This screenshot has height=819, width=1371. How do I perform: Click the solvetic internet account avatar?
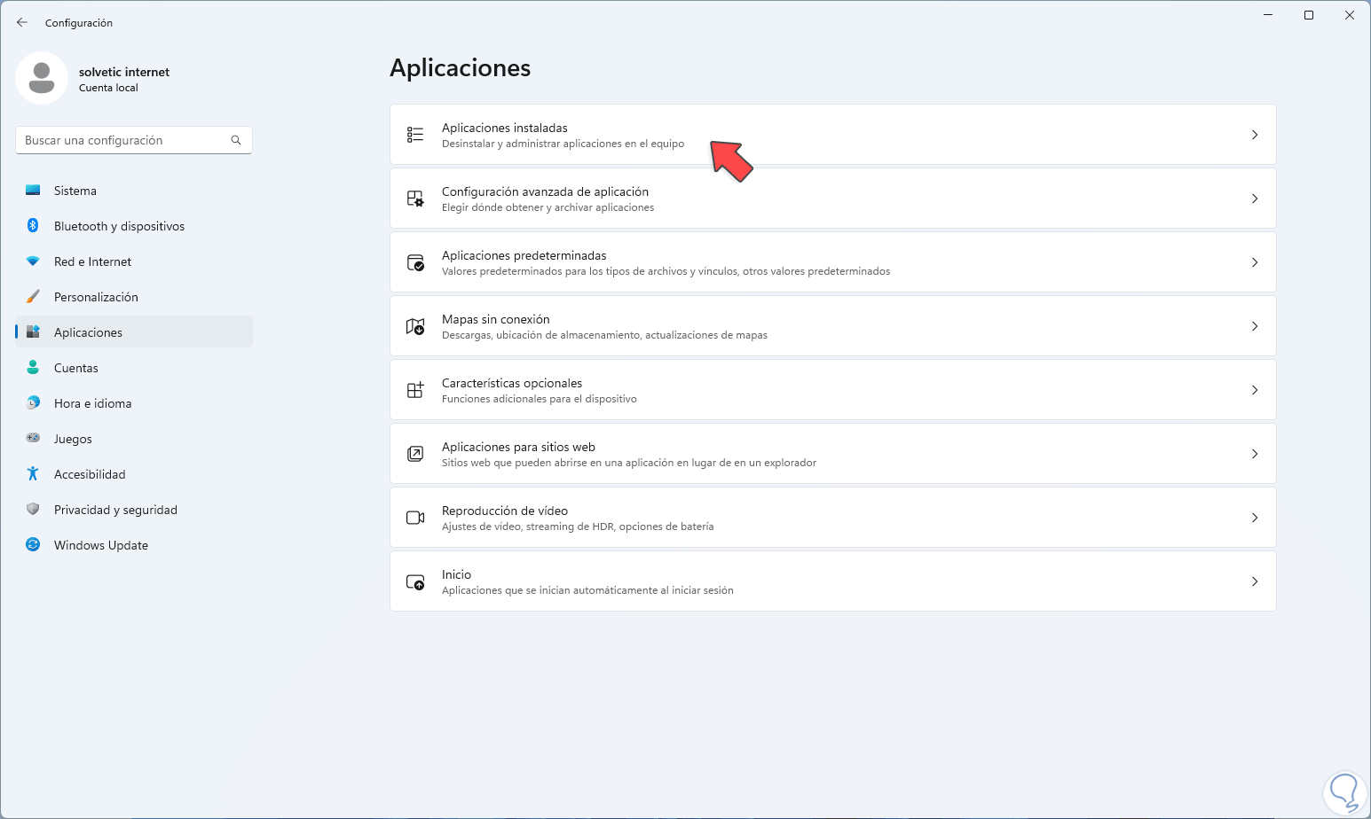(x=42, y=78)
